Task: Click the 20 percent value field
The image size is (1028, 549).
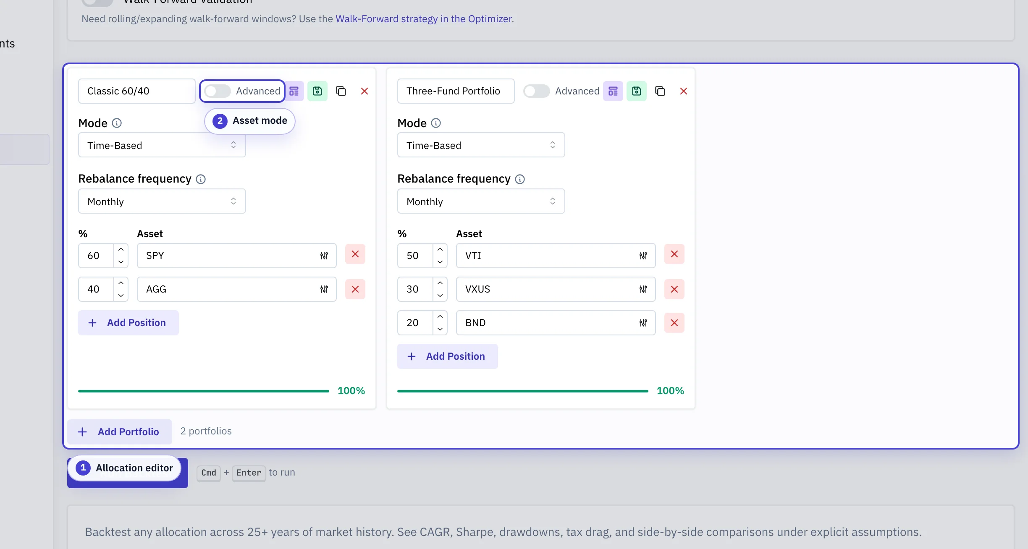Action: [415, 323]
